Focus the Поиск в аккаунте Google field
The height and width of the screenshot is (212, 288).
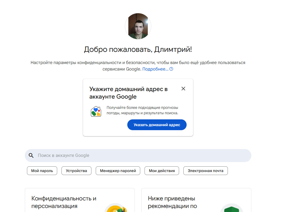click(138, 156)
